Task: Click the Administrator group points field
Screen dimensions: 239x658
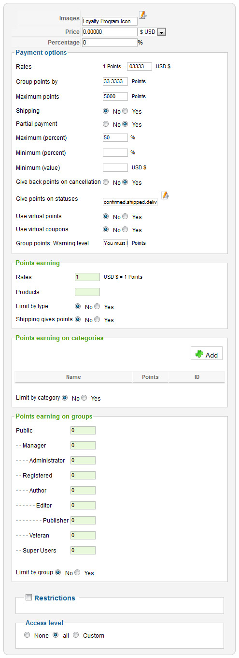Action: pyautogui.click(x=83, y=461)
